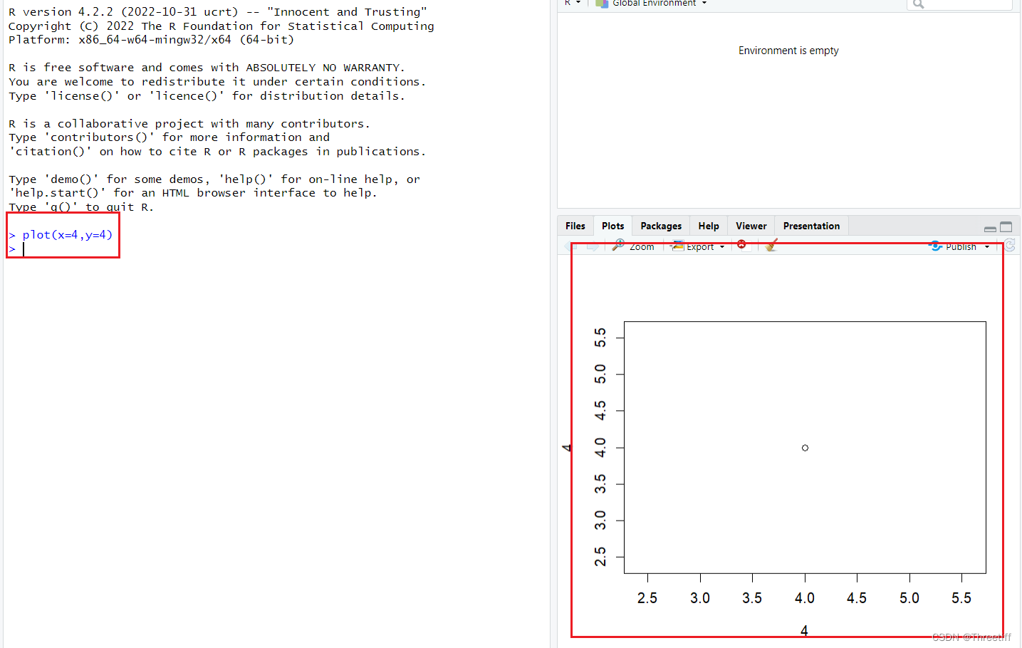The image size is (1022, 648).
Task: Open the R language dropdown
Action: click(x=572, y=4)
